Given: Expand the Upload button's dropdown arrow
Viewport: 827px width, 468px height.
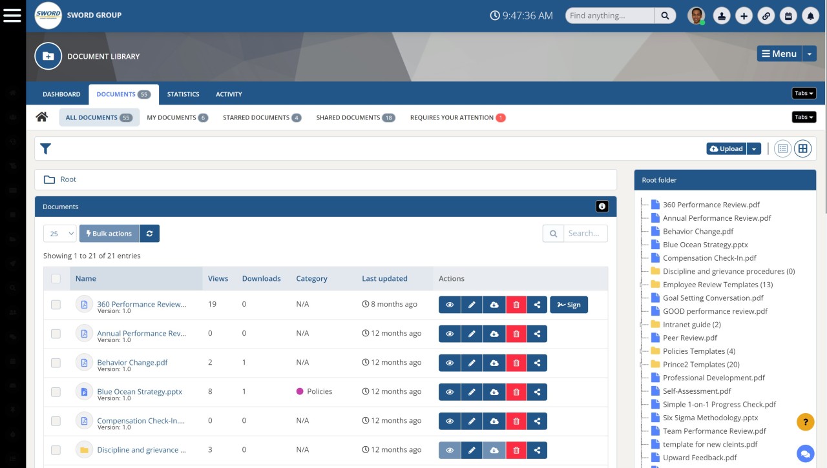Looking at the screenshot, I should click(x=753, y=148).
